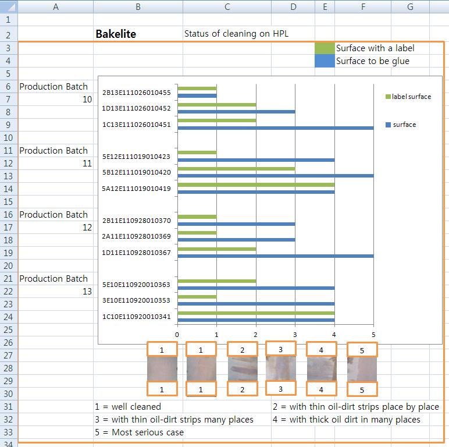This screenshot has height=447, width=449.
Task: Click the '4' text box above its thumbnail
Action: [x=322, y=349]
